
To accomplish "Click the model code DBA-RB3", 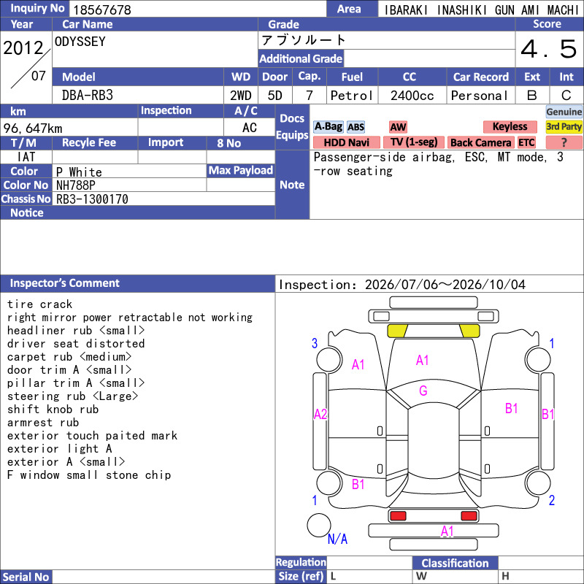I will click(x=88, y=96).
